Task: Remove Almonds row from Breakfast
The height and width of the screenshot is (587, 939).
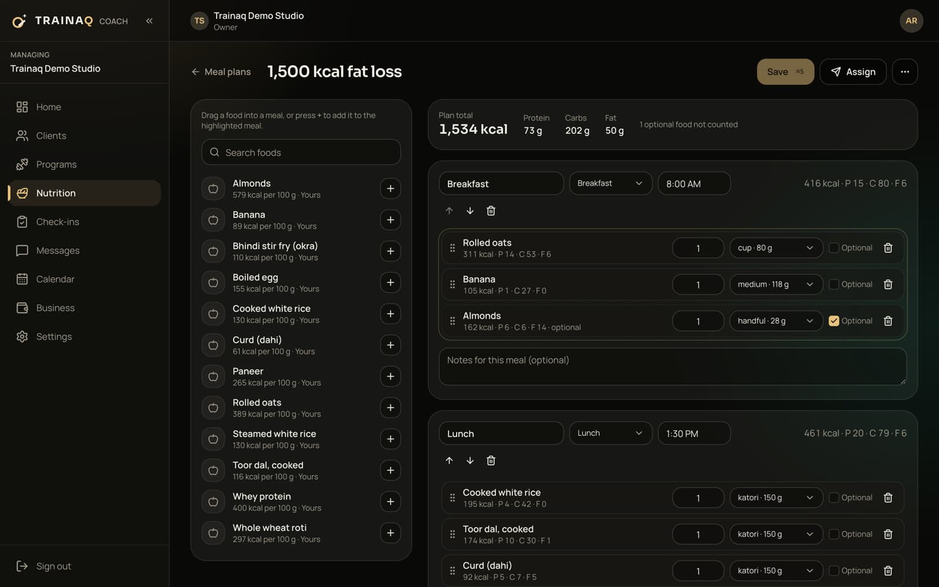Action: pyautogui.click(x=888, y=321)
